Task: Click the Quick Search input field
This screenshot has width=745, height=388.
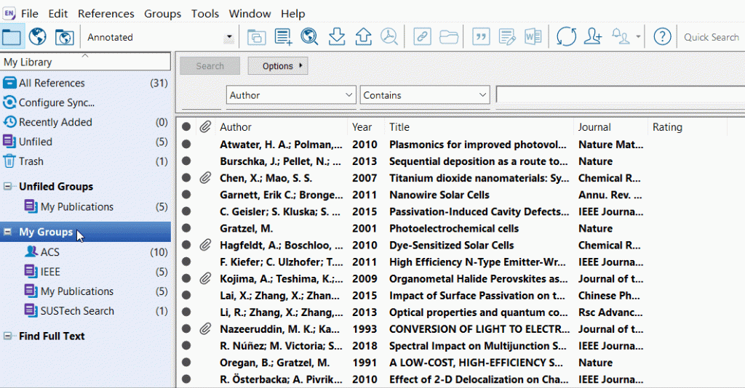Action: pos(712,37)
